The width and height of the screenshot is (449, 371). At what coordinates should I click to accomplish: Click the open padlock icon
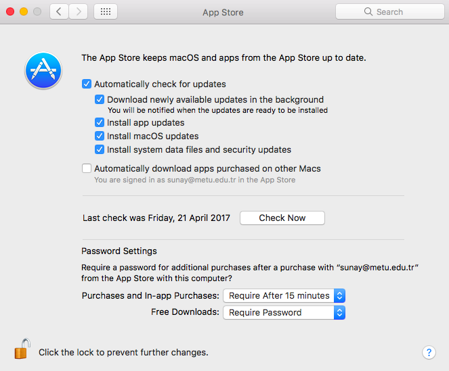pyautogui.click(x=22, y=349)
